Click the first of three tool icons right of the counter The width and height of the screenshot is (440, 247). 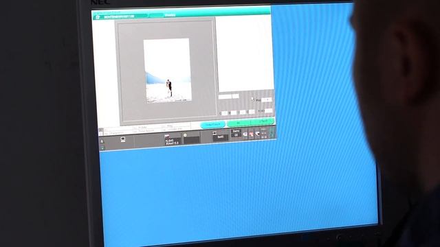point(245,134)
